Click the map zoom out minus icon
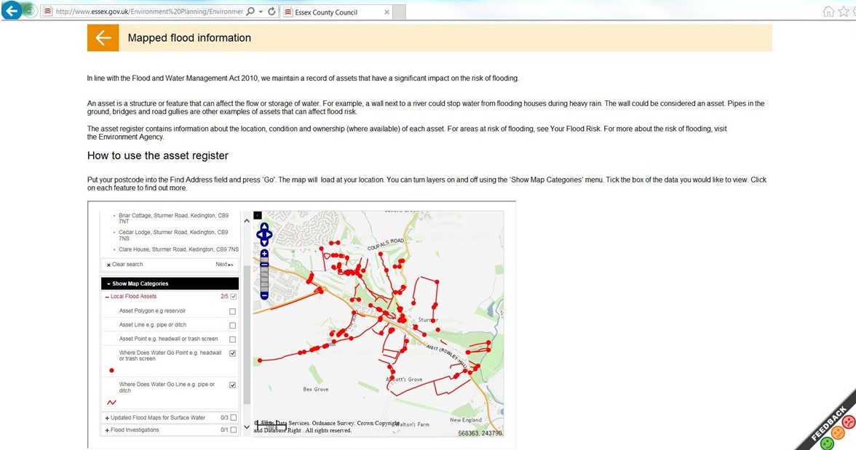The image size is (856, 450). tap(264, 295)
